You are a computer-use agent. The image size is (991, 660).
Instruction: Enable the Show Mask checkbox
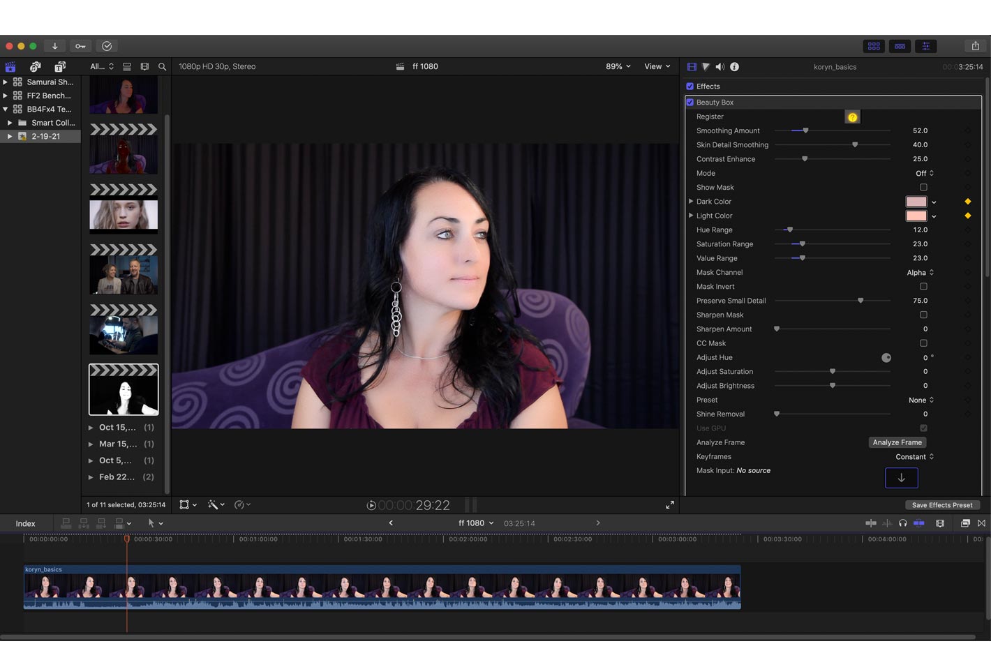coord(923,187)
